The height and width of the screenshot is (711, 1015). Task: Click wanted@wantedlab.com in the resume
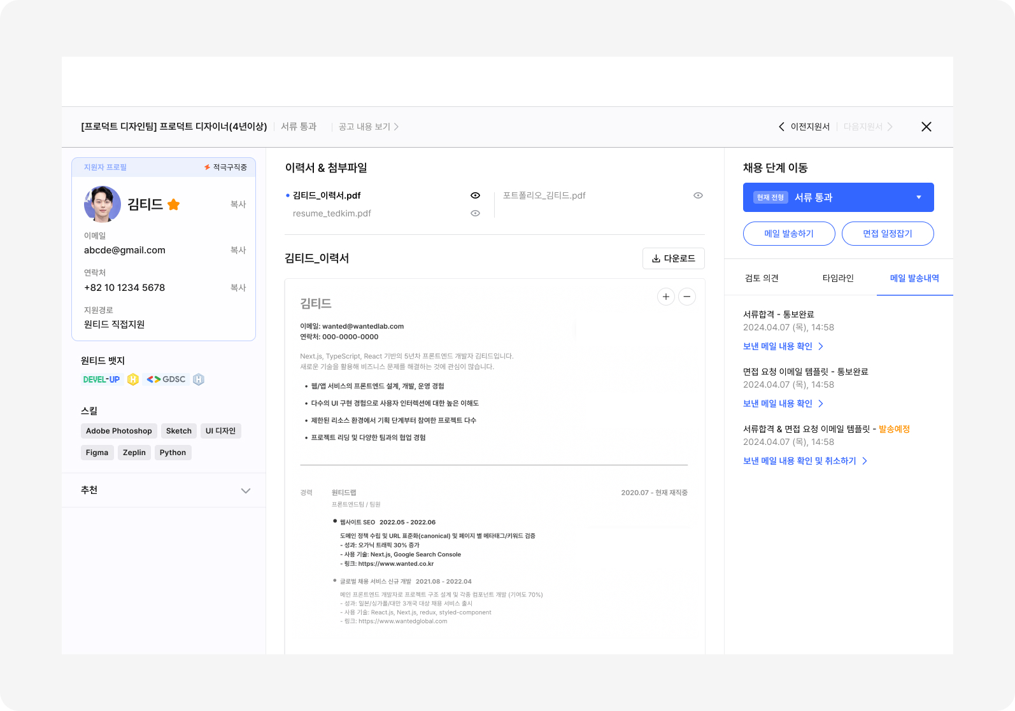point(363,327)
